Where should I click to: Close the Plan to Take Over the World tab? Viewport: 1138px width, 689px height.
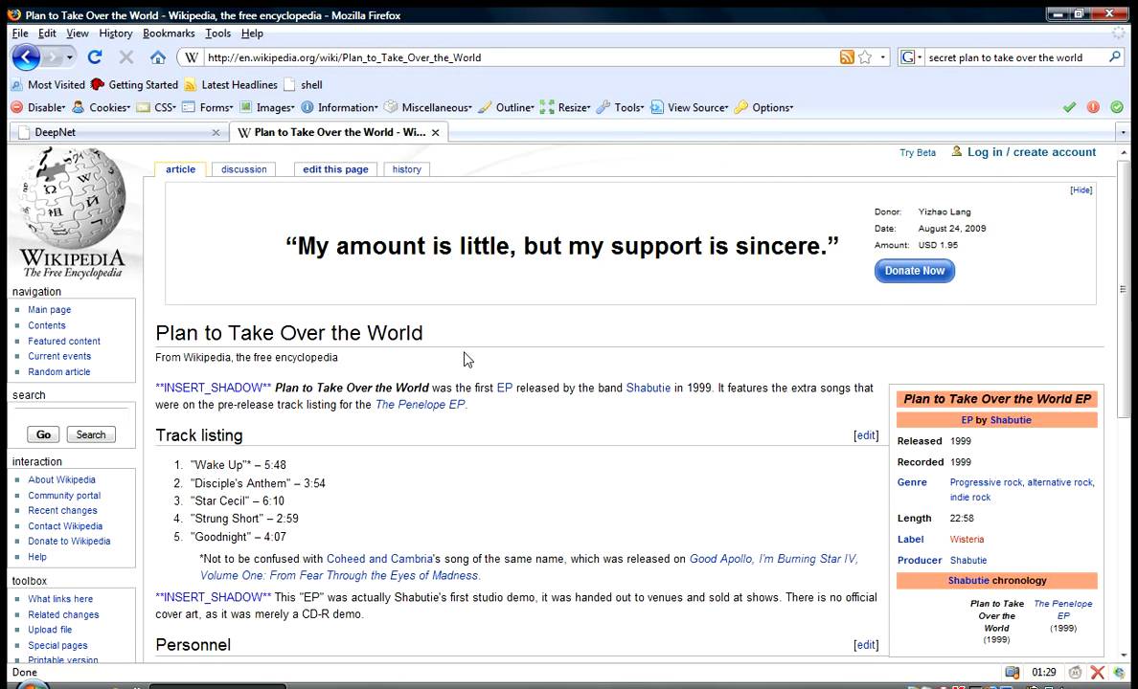pyautogui.click(x=436, y=132)
